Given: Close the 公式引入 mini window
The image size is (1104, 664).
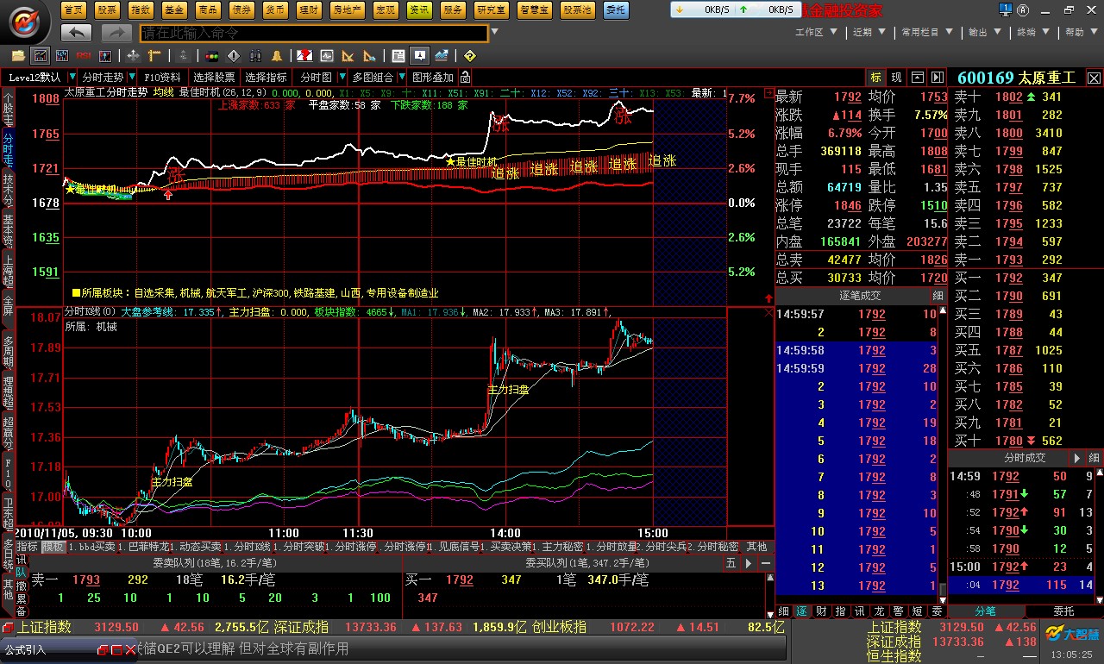Looking at the screenshot, I should [x=129, y=649].
